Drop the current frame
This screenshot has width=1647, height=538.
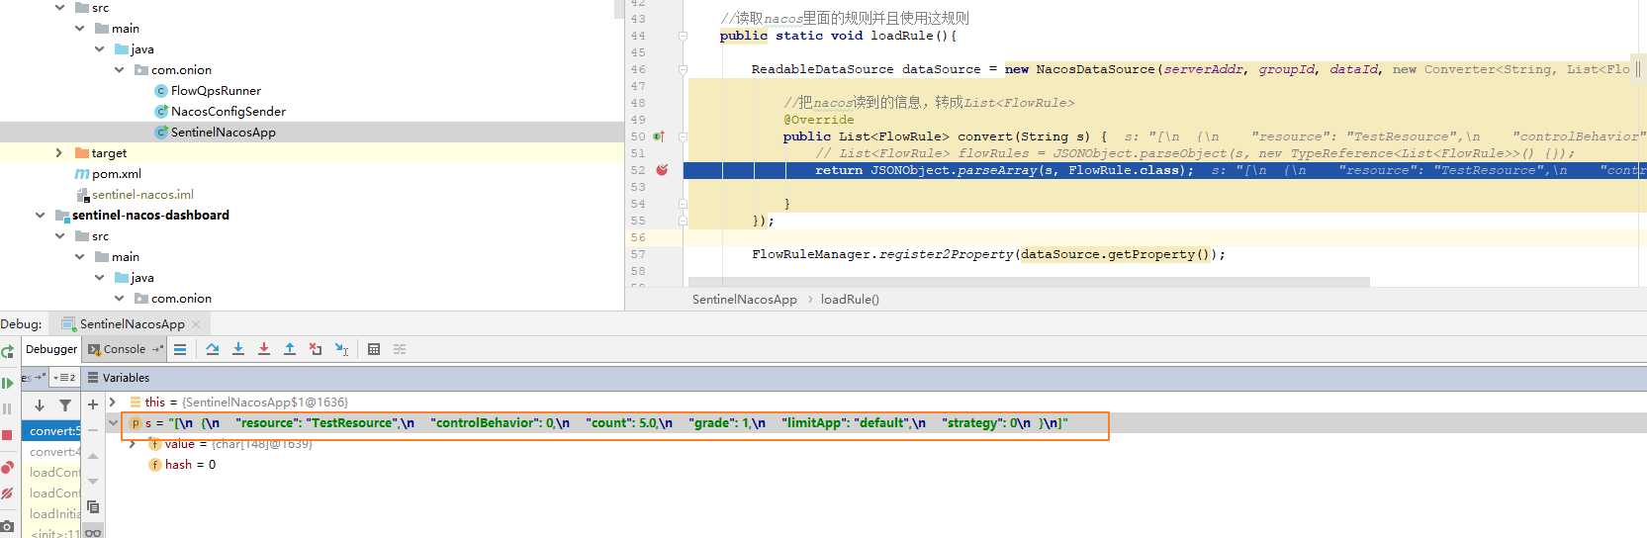[316, 349]
